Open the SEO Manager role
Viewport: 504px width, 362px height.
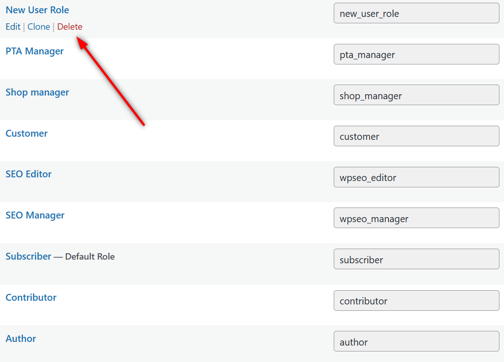[35, 215]
